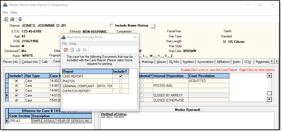282x132 pixels.
Task: Check Include for DISPATCH REPORT
Action: click(121, 91)
